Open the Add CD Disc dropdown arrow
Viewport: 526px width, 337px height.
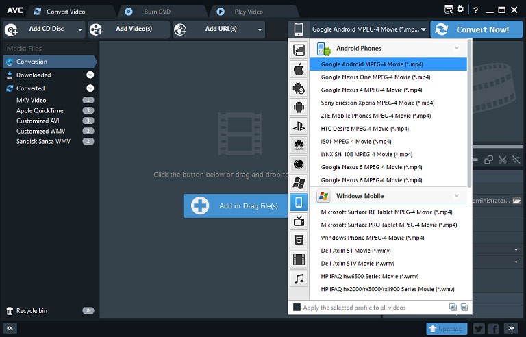80,29
